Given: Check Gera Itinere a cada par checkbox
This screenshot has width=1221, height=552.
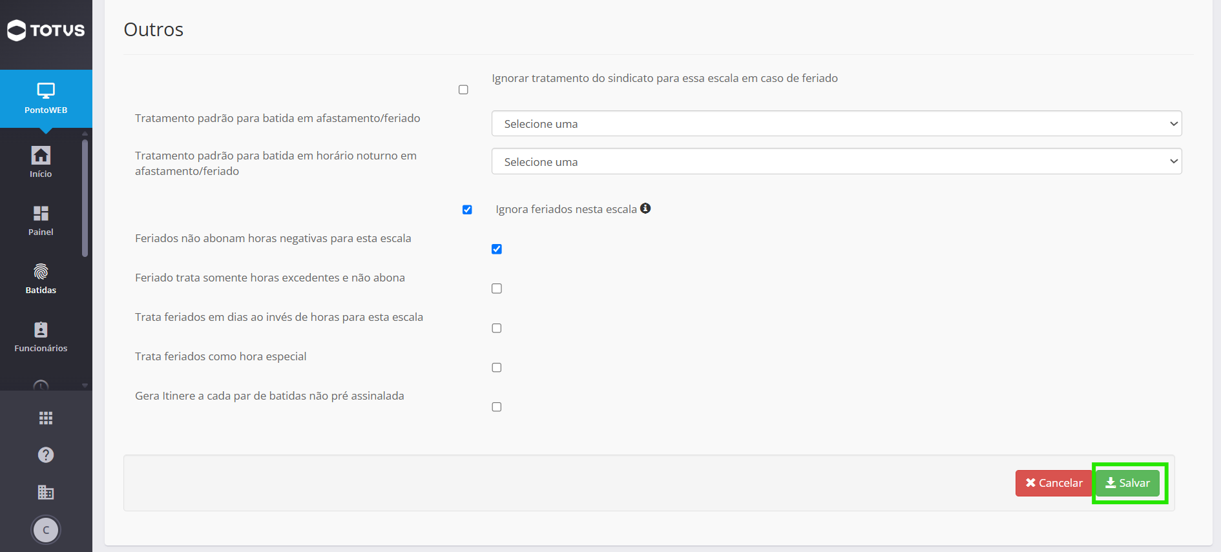Looking at the screenshot, I should (497, 407).
